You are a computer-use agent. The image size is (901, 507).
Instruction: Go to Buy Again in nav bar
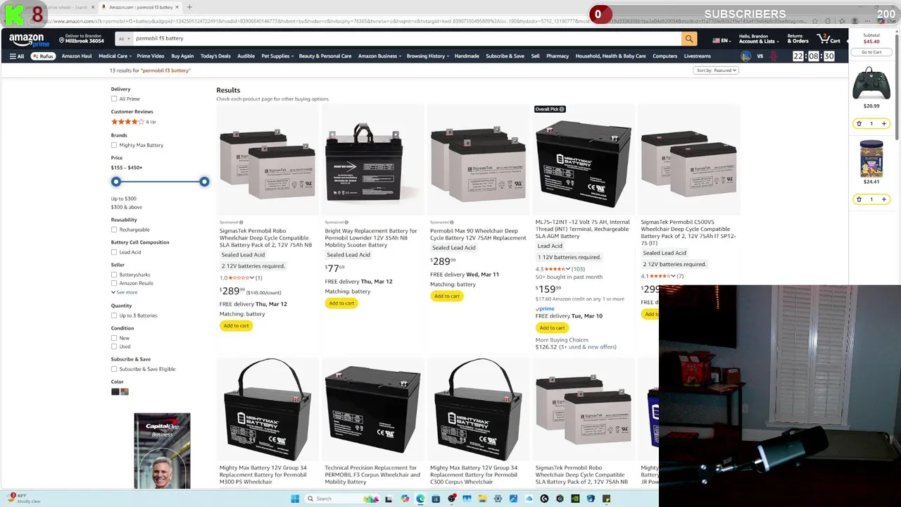tap(182, 56)
